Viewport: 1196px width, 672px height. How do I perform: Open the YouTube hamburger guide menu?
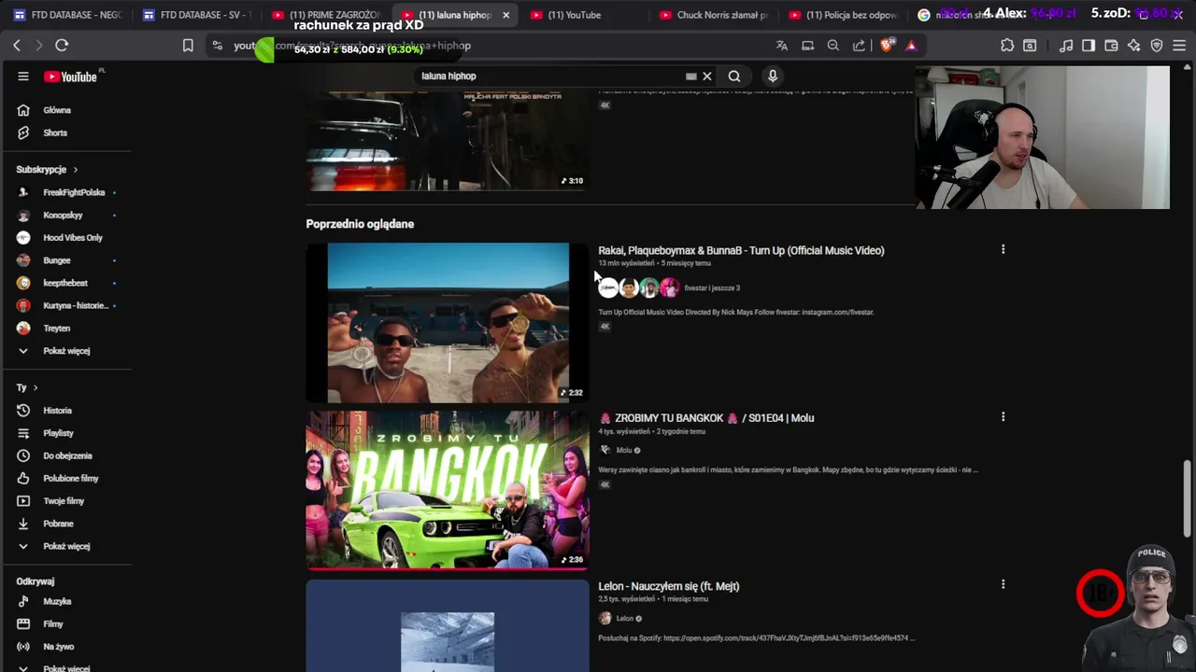pos(23,77)
